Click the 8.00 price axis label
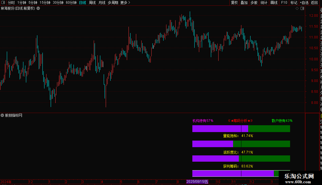322x185 pixels. 314,103
